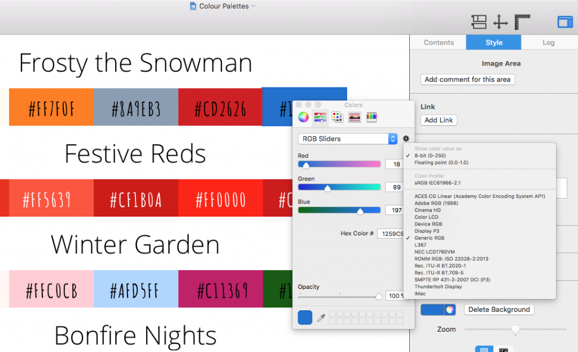Click the gear settings icon beside RGB Sliders
This screenshot has height=352, width=578.
point(405,138)
